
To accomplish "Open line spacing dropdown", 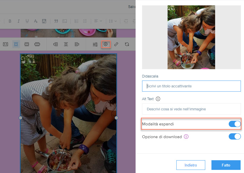I will [x=113, y=21].
